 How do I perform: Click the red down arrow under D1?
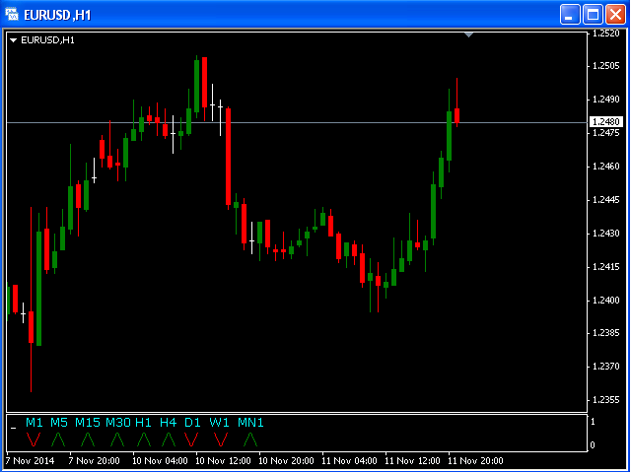pos(191,439)
